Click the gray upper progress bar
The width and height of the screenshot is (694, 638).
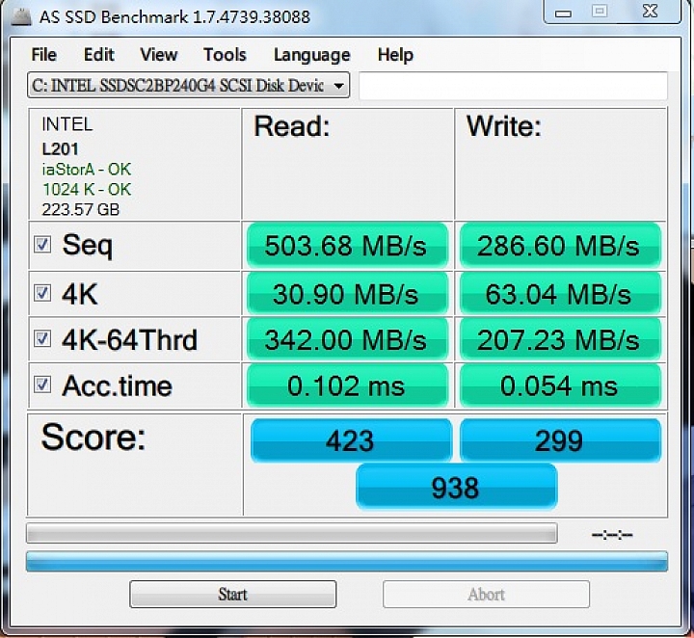[x=292, y=533]
